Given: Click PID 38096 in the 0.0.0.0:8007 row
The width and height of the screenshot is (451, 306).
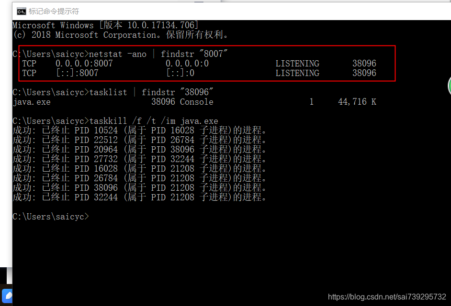Looking at the screenshot, I should (x=364, y=64).
